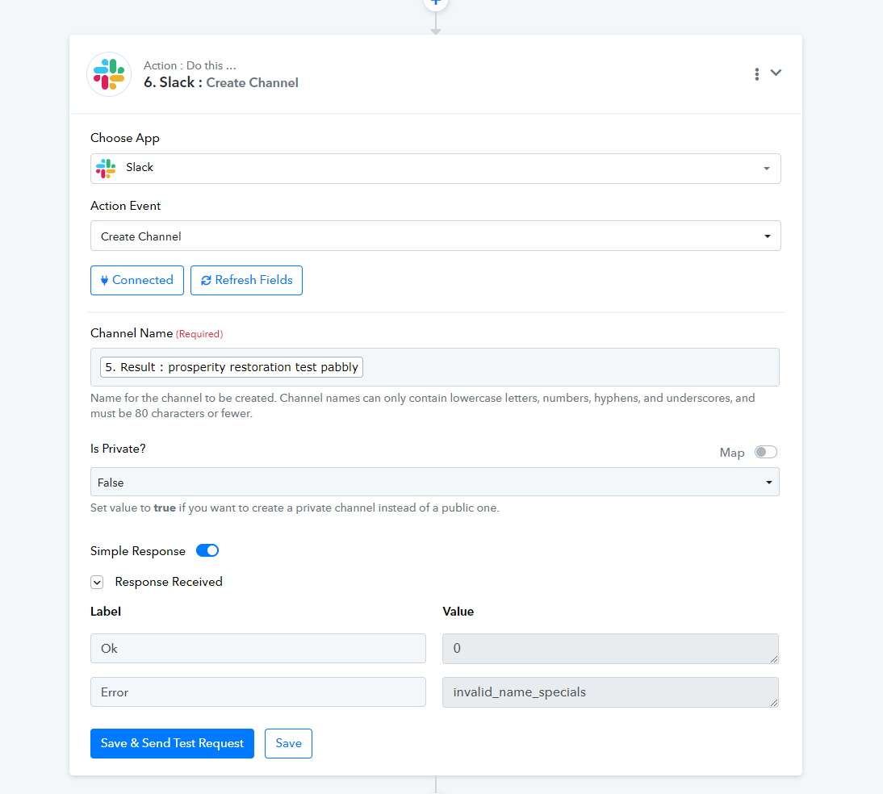This screenshot has width=883, height=794.
Task: Click the Save & Send Test Request button
Action: click(x=172, y=743)
